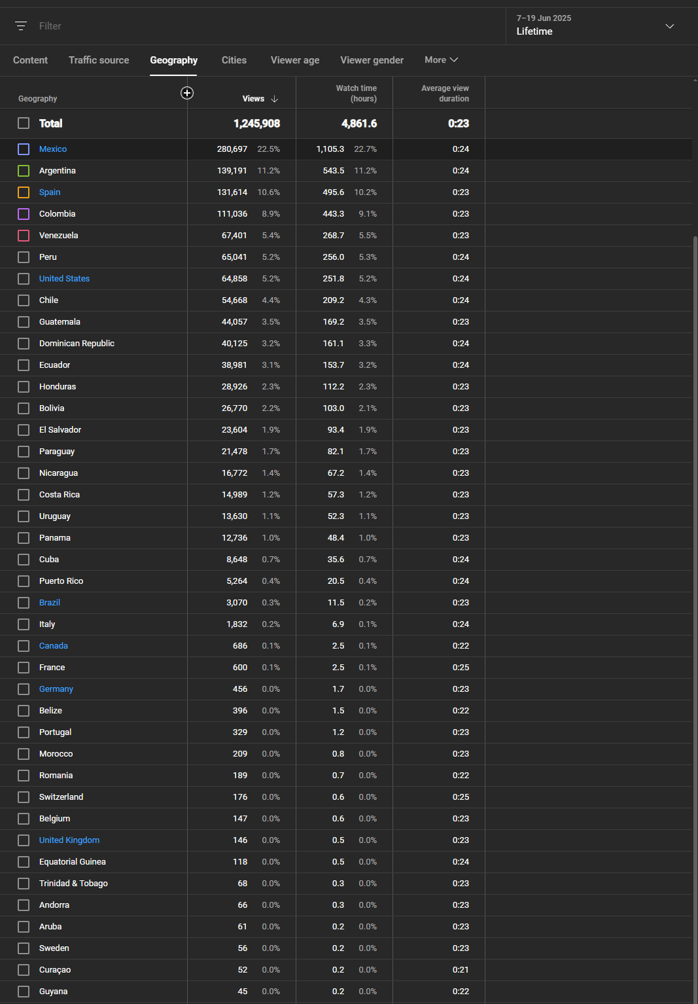Click the Curaçao row label

55,970
